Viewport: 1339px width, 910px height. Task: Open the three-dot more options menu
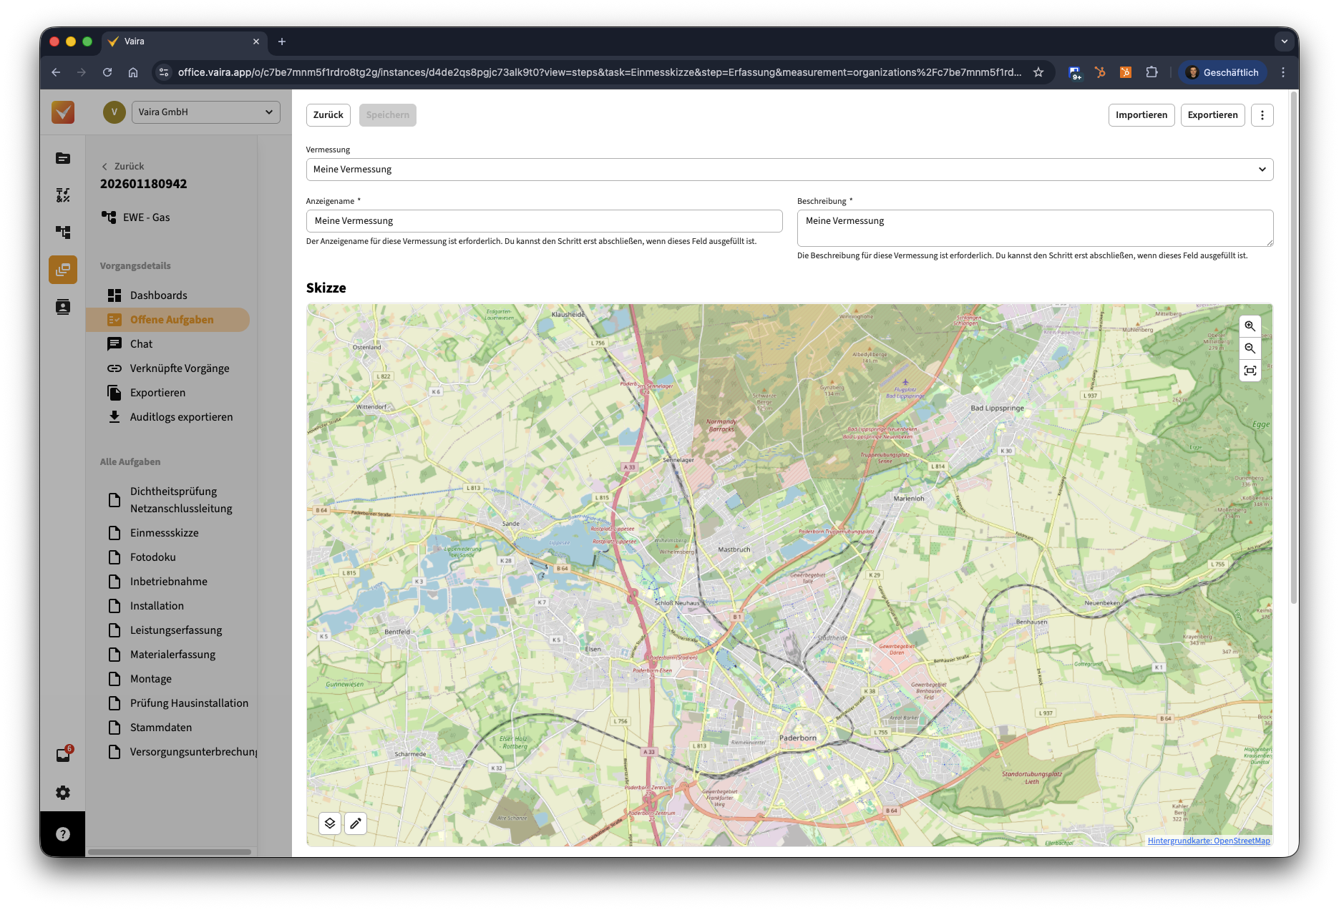(1262, 115)
